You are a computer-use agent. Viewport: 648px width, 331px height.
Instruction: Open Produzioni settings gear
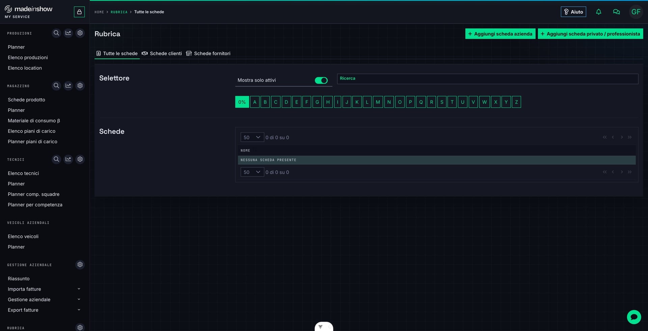[80, 33]
